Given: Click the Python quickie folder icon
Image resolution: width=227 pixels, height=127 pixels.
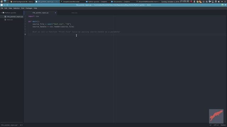Looking at the screenshot, I should [4, 13].
